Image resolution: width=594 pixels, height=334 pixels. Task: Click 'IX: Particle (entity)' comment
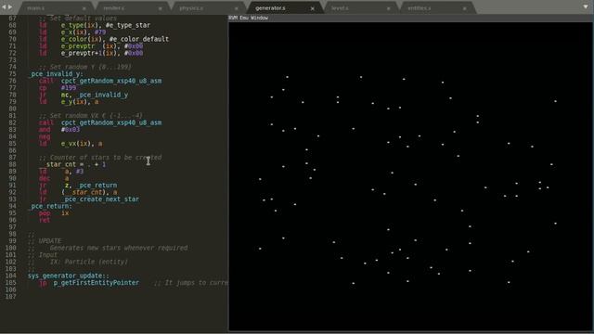(89, 262)
